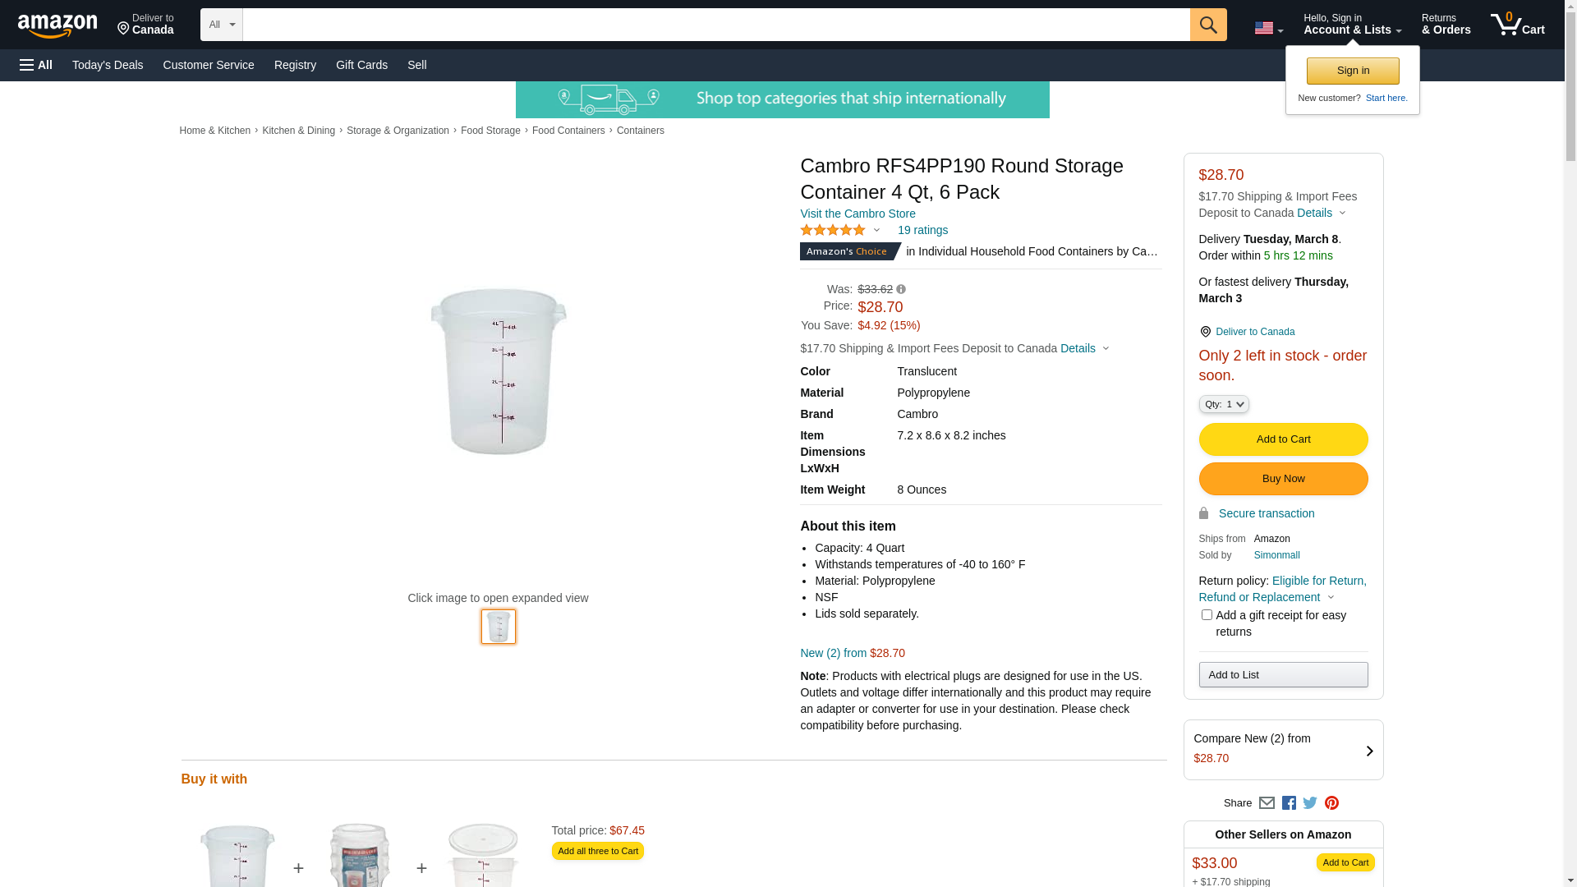Screen dimensions: 1577x887
Task: Share the product via email icon
Action: click(x=1267, y=803)
